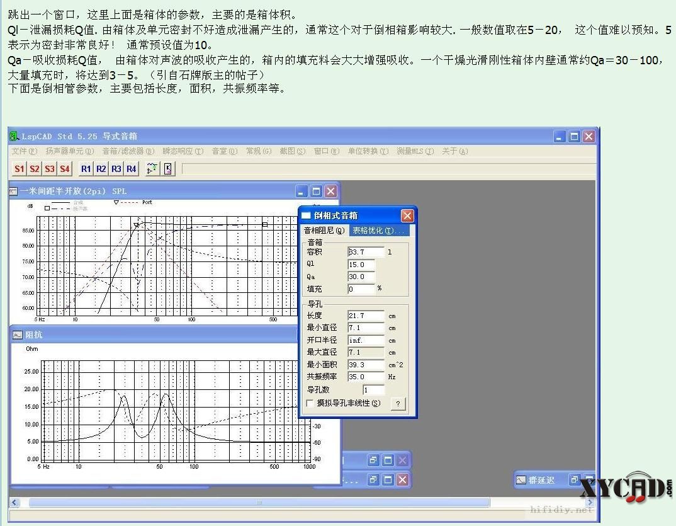The height and width of the screenshot is (526, 676).
Task: Open the 关于 menu
Action: pos(455,151)
